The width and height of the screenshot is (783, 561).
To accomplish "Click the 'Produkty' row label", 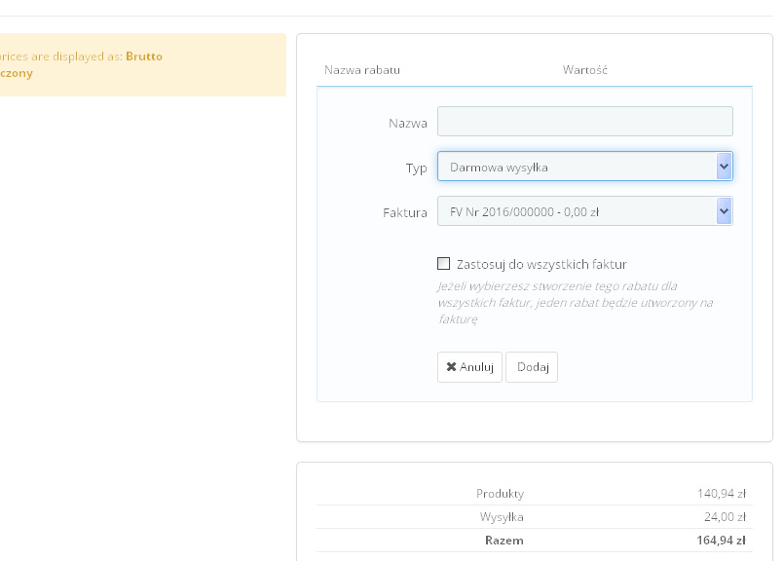I will tap(500, 494).
